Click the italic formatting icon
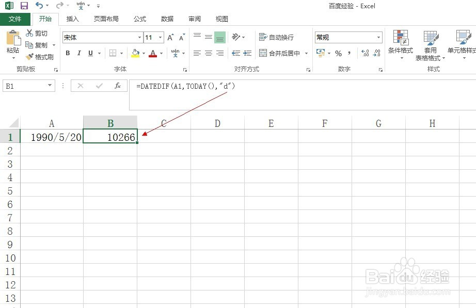Image resolution: width=476 pixels, height=308 pixels. click(78, 53)
